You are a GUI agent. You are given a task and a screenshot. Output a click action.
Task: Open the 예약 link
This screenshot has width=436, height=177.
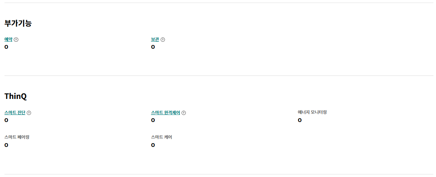tap(8, 40)
